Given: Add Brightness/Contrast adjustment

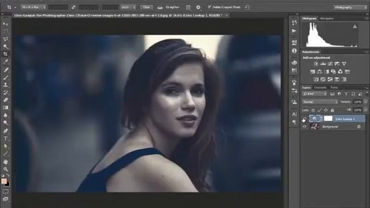Looking at the screenshot, I should coord(316,64).
